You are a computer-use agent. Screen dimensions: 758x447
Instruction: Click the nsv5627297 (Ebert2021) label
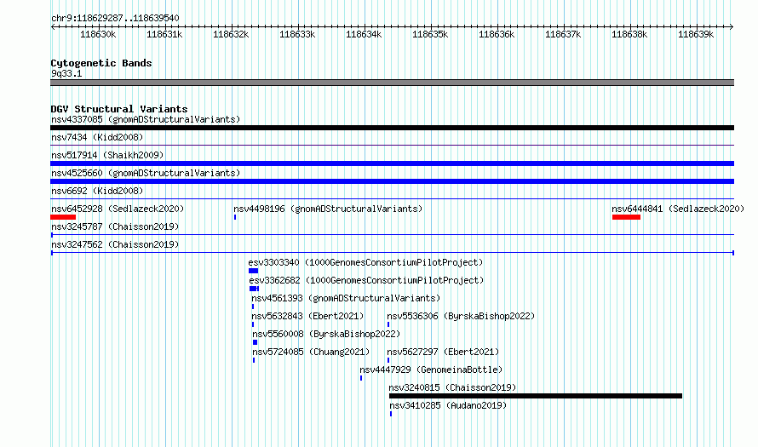point(443,352)
